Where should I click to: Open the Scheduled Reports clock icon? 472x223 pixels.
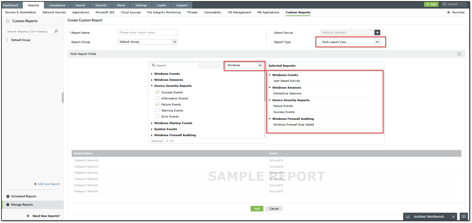tap(8, 196)
